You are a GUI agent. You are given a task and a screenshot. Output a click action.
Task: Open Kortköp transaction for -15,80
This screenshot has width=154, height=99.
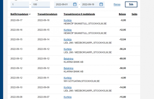68,97
